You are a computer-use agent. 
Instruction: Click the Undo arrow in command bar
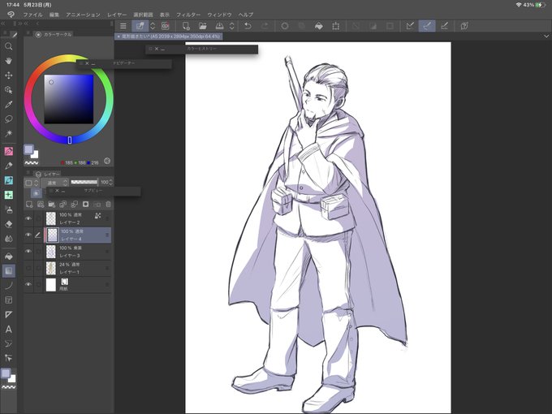(x=248, y=26)
